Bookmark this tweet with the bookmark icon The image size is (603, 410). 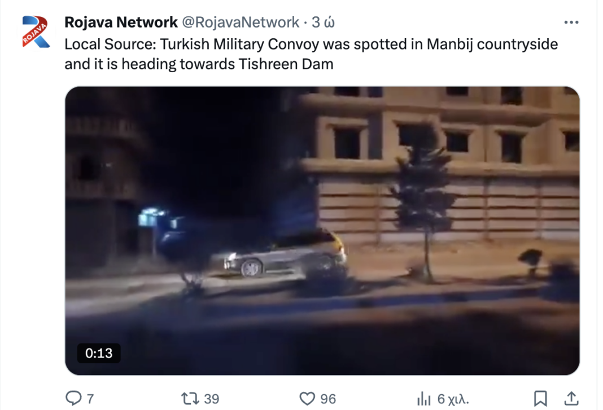pos(540,399)
